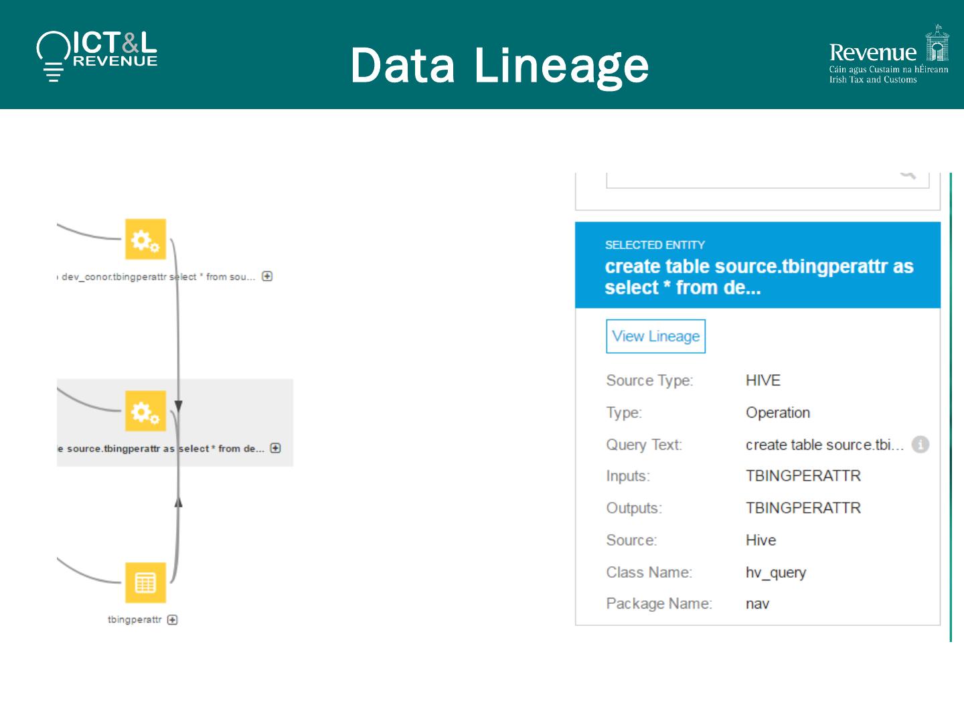Viewport: 964px width, 723px height.
Task: Click the tbingperattr table node icon
Action: pos(145,582)
